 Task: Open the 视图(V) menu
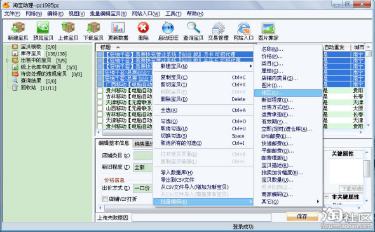tap(76, 13)
